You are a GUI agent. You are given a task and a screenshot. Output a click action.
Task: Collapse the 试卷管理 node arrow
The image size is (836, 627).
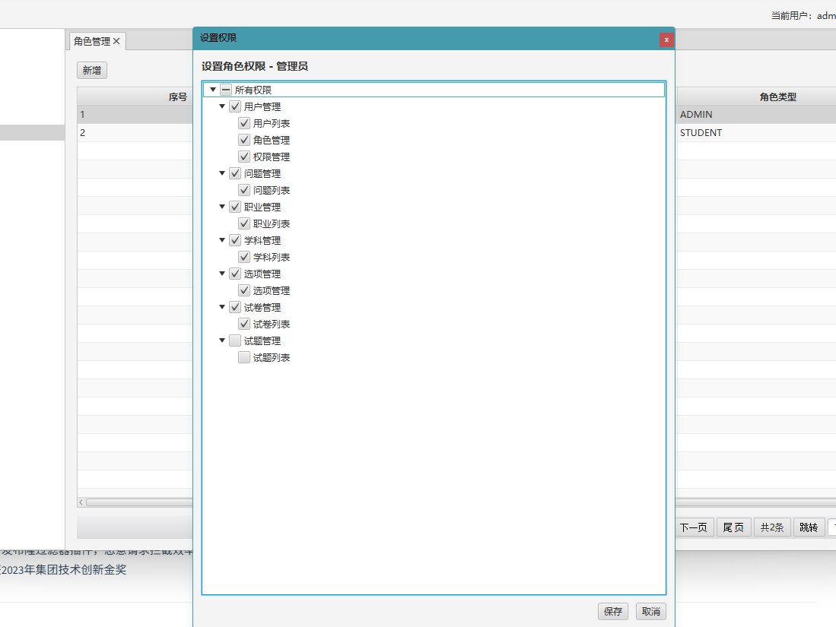point(222,307)
